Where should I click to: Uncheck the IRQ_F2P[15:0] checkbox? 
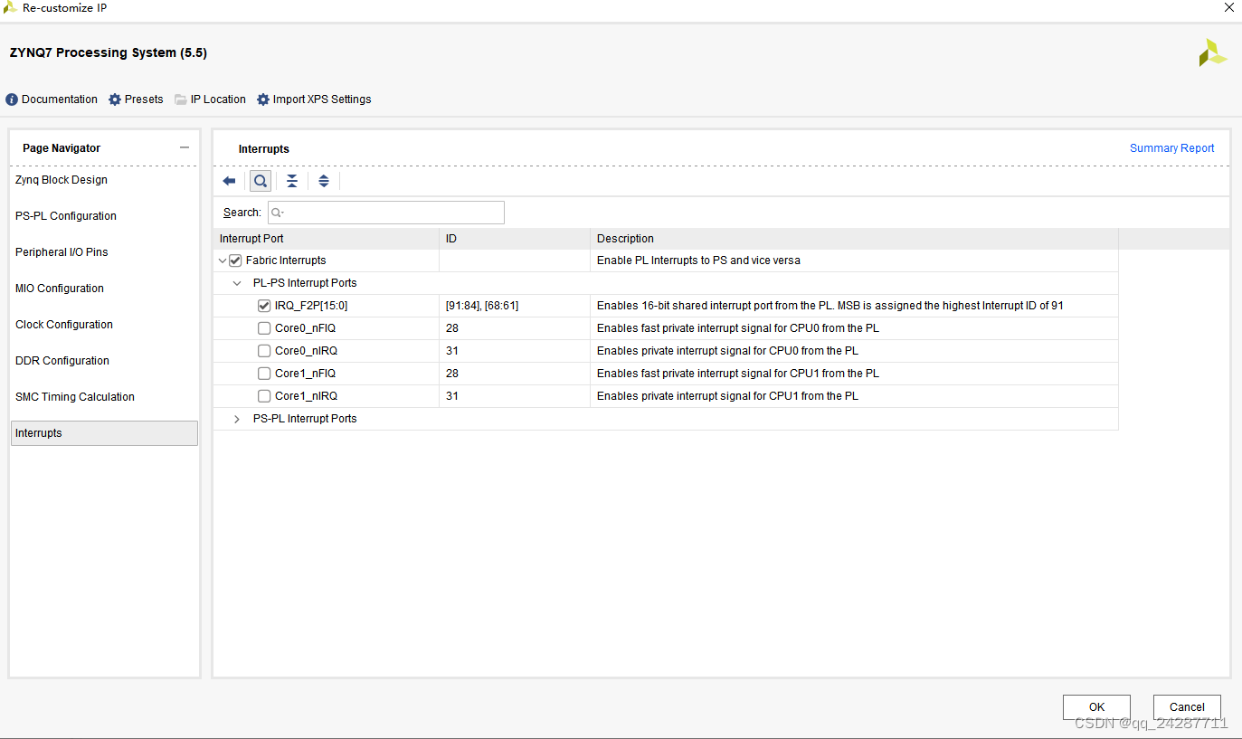(264, 306)
